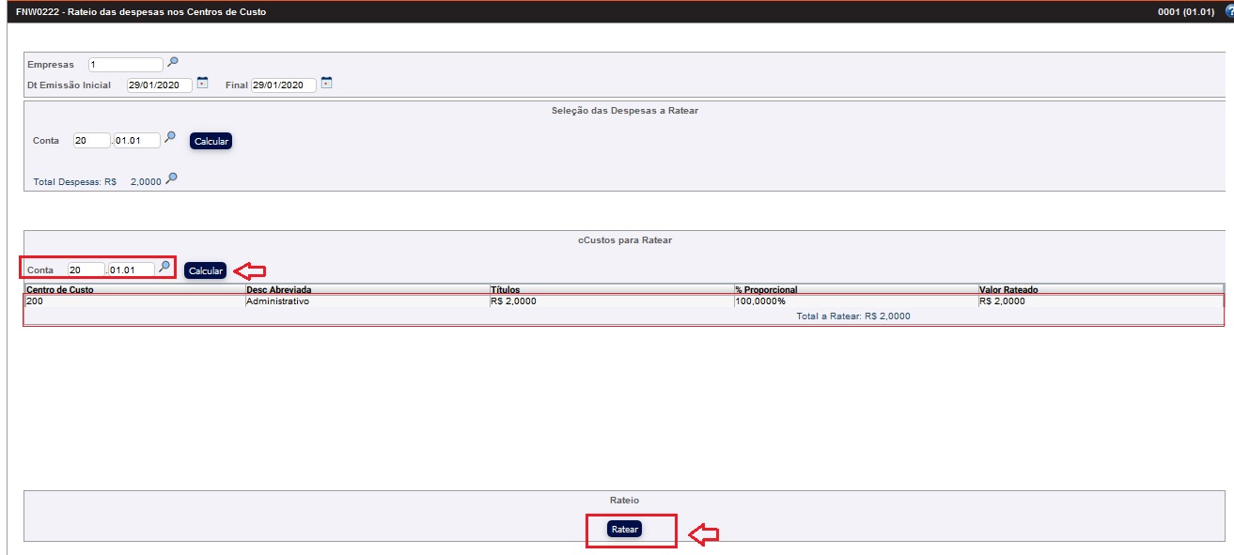The image size is (1234, 555).
Task: Open calendar for Dt Emissão Inicial
Action: pos(202,84)
